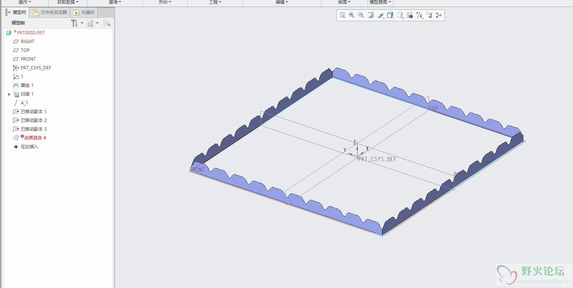Switch to 收藏夹 tab
This screenshot has height=288, width=573.
pos(84,12)
